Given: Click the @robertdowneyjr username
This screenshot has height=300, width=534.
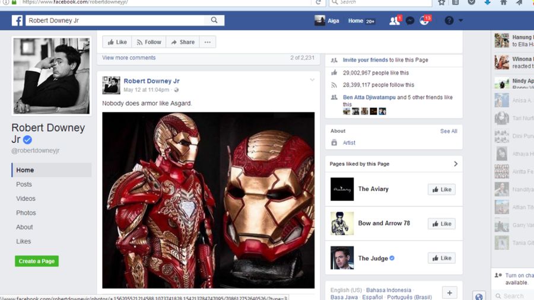Looking at the screenshot, I should pyautogui.click(x=36, y=151).
